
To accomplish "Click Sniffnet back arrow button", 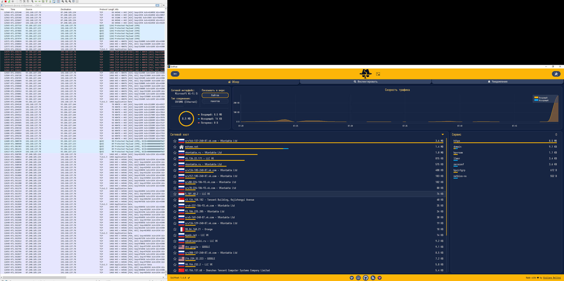I will [175, 74].
